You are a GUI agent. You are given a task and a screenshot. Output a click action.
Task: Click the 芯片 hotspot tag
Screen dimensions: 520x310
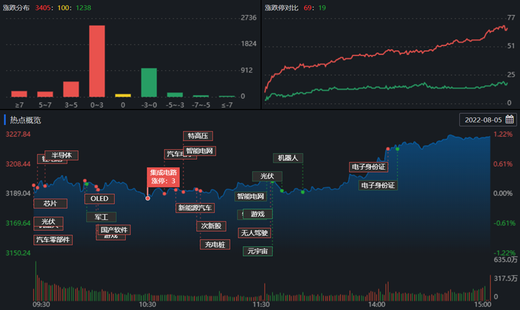(50, 203)
